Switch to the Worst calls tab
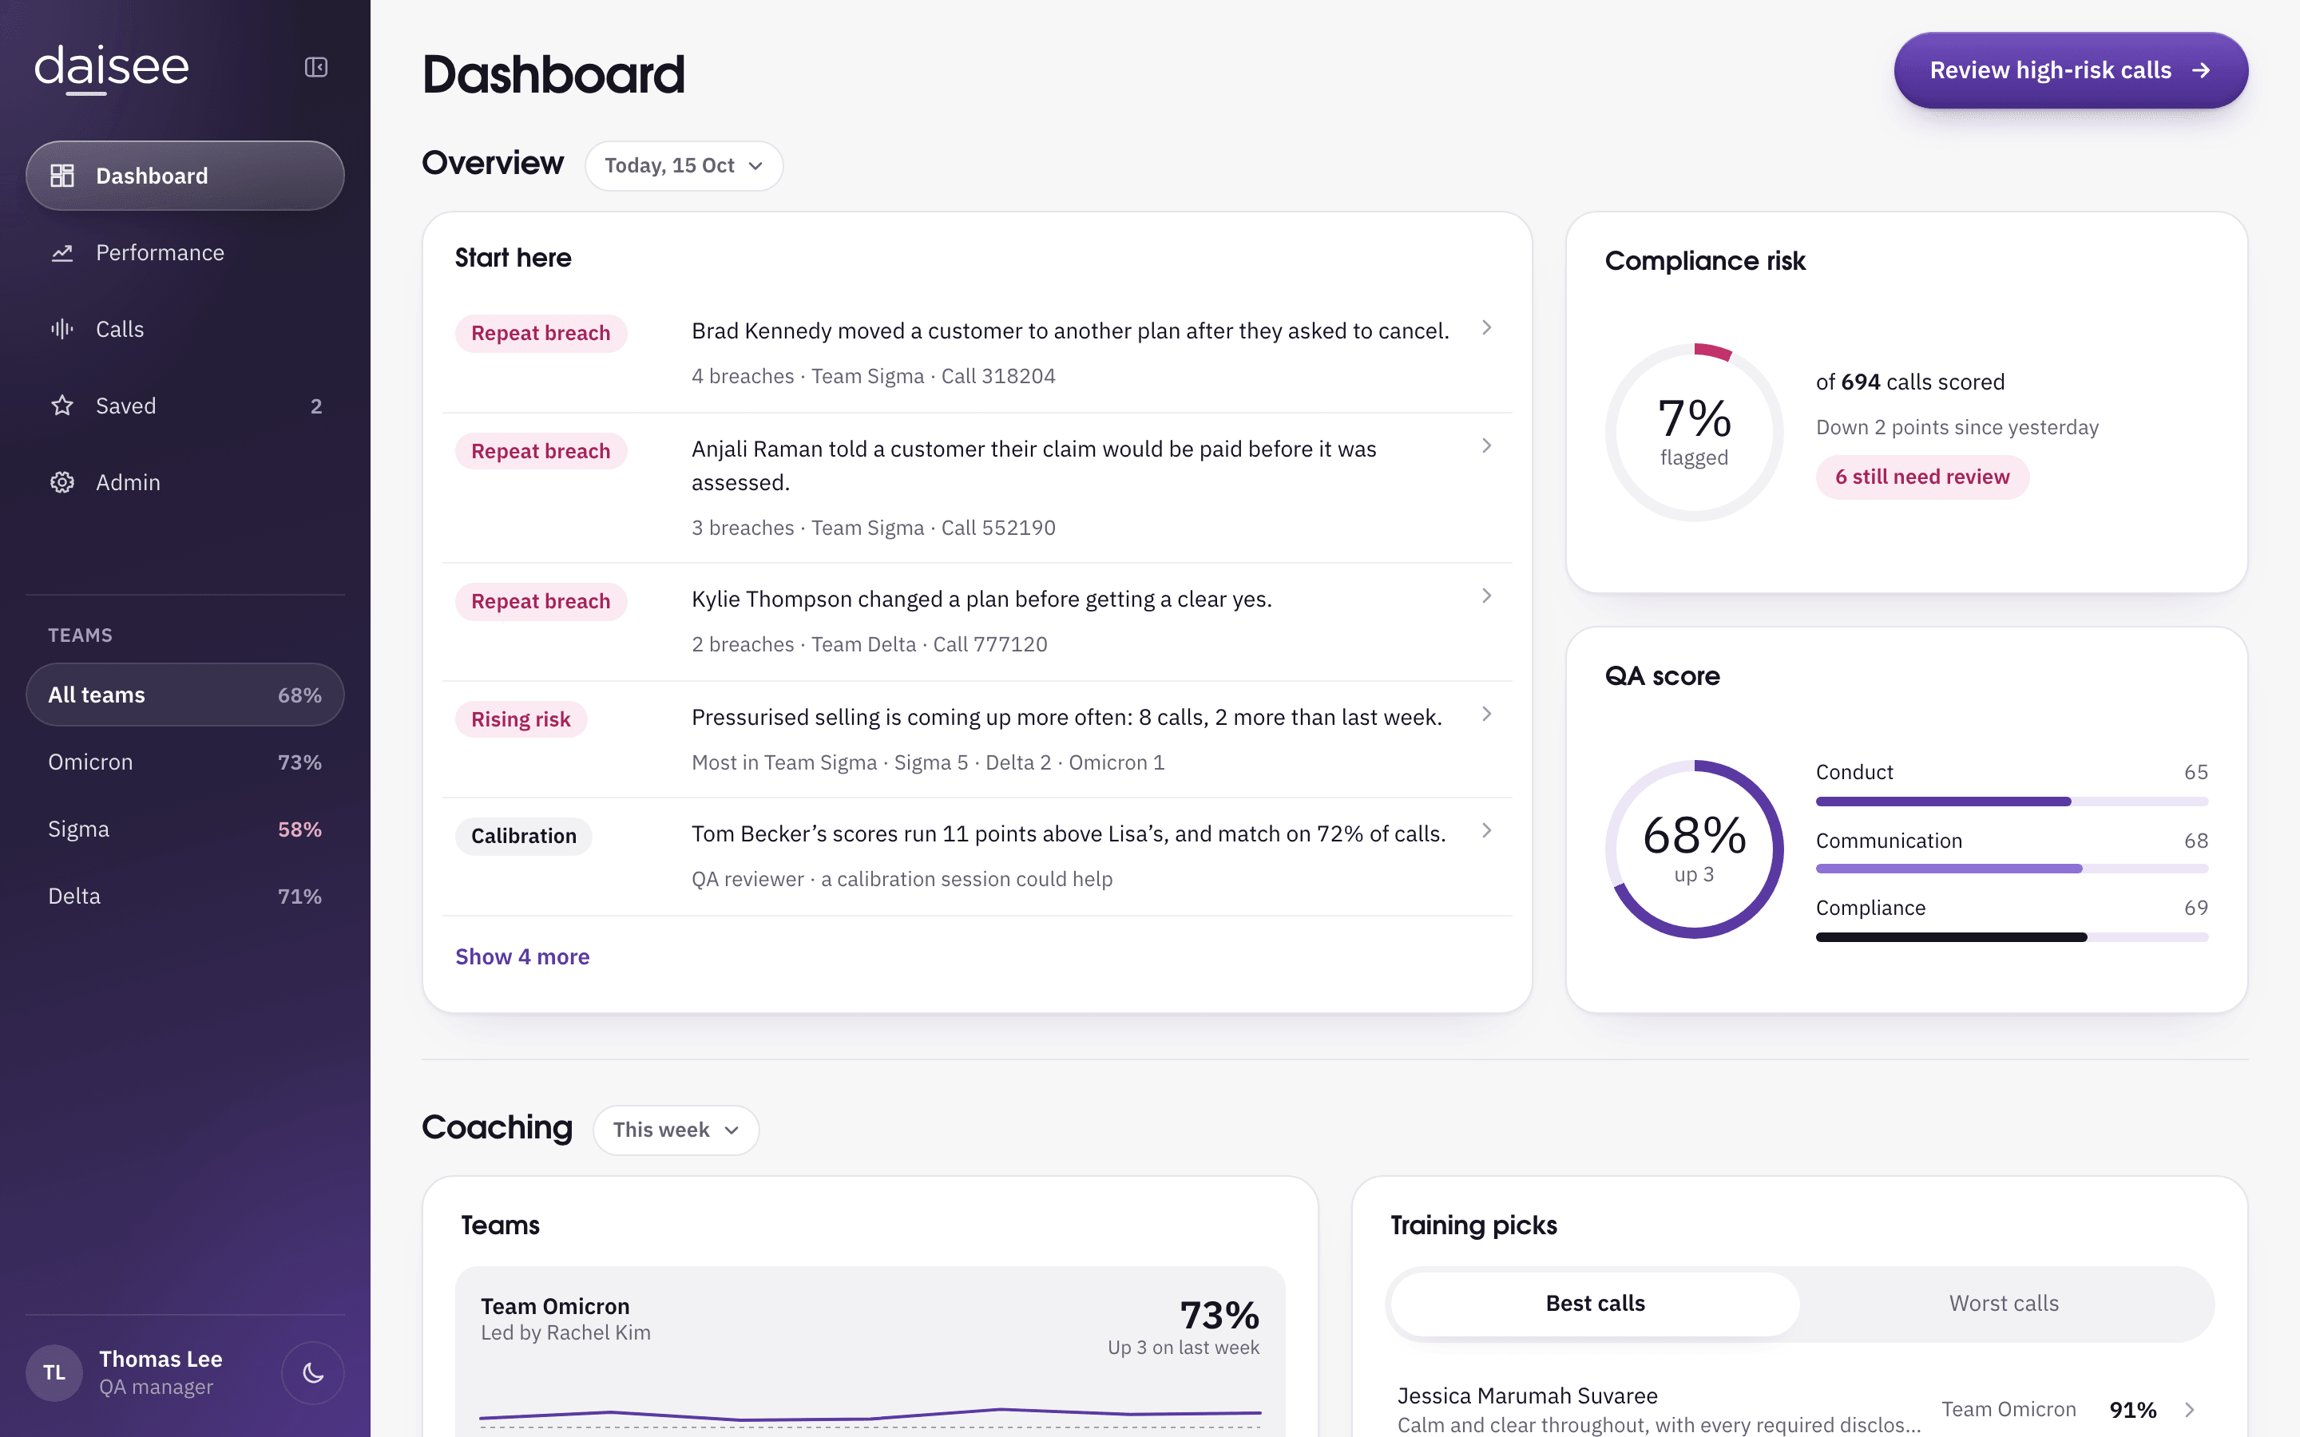This screenshot has height=1437, width=2300. tap(2004, 1304)
